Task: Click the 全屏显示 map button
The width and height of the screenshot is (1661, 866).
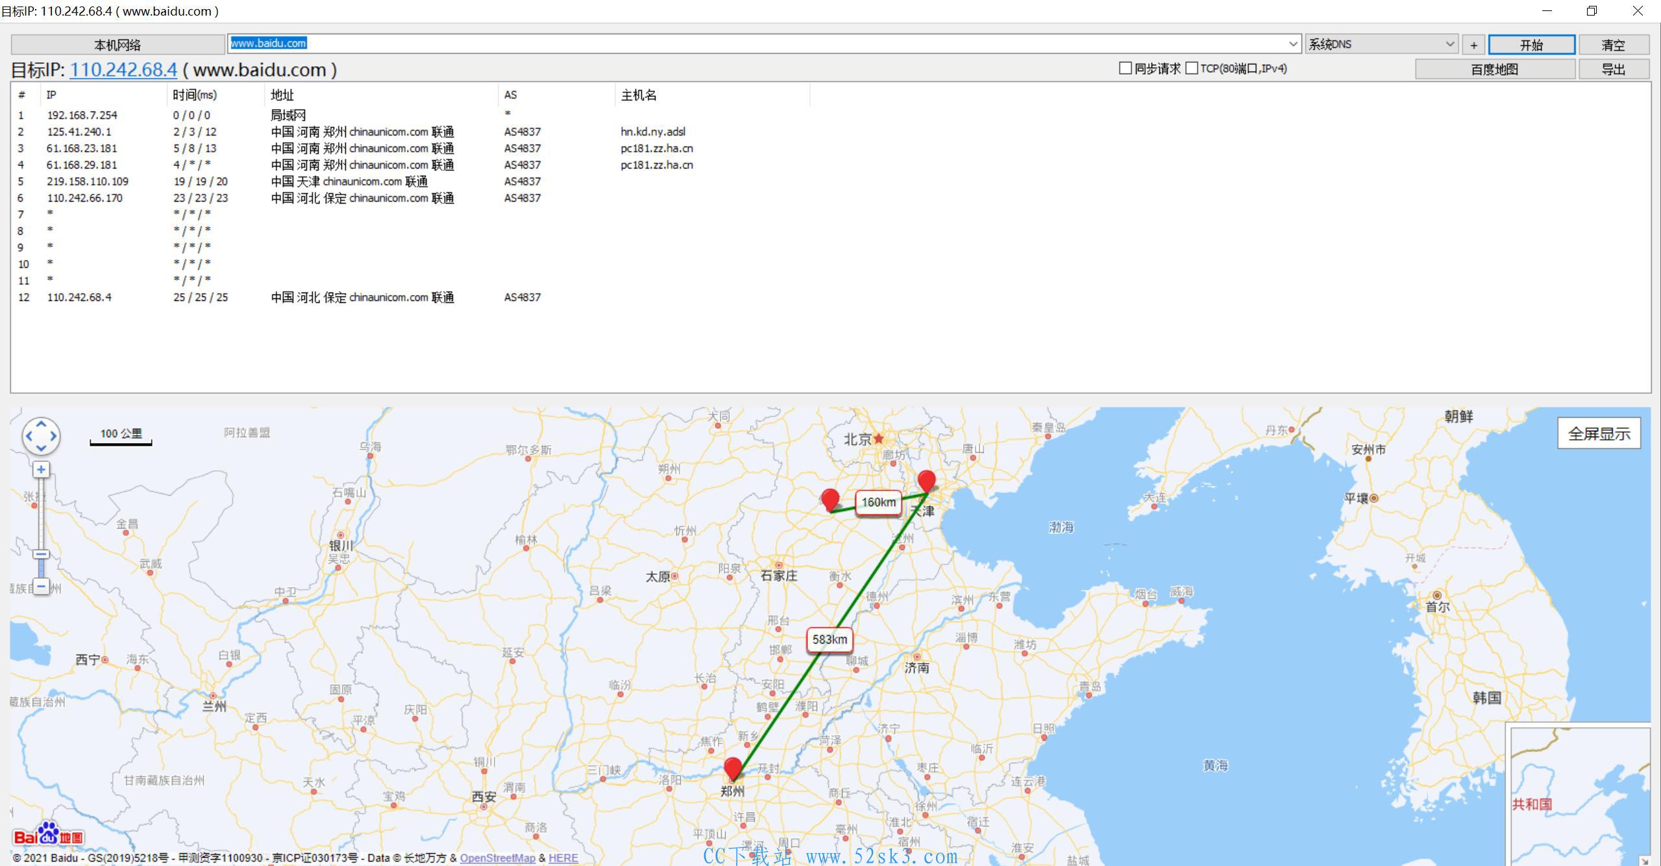Action: pos(1599,434)
